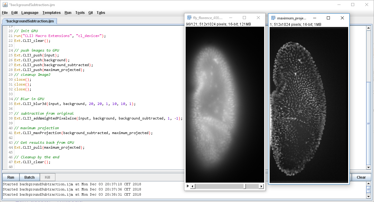Clear the log output panel
Image resolution: width=374 pixels, height=202 pixels.
pyautogui.click(x=361, y=177)
